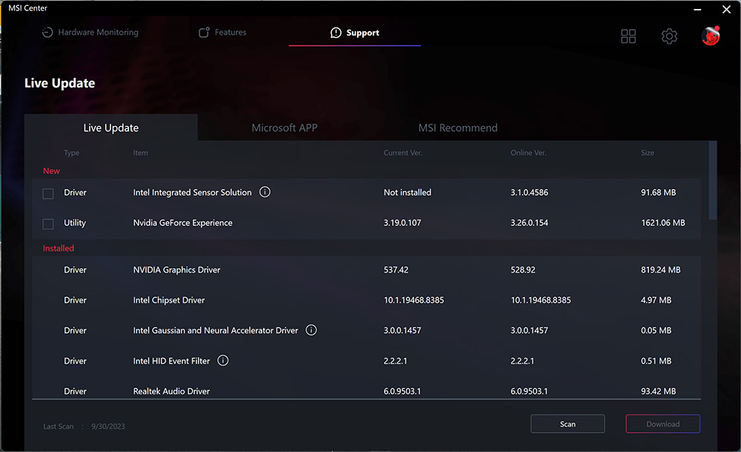The width and height of the screenshot is (741, 452).
Task: Close the MSI Center window
Action: (x=726, y=10)
